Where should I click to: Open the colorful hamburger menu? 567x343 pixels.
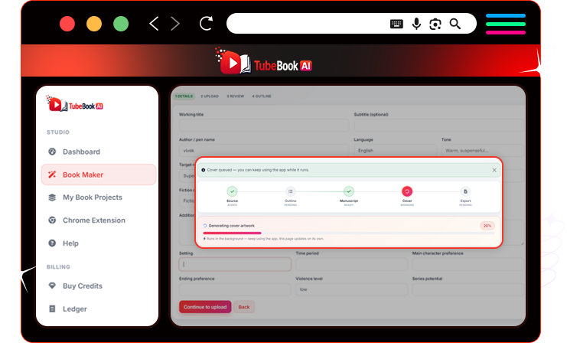(506, 24)
